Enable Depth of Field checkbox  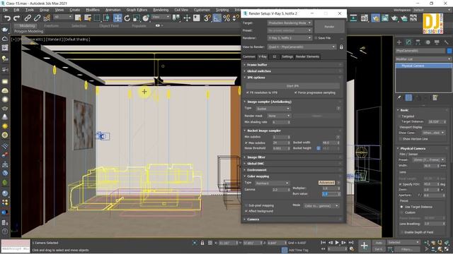tap(402, 232)
